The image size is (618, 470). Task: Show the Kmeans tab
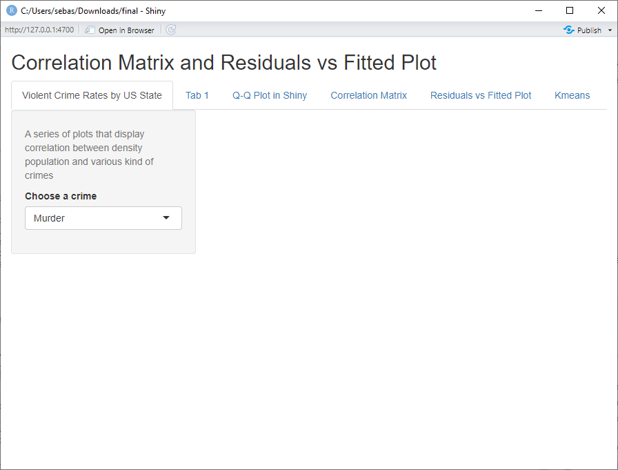(x=572, y=95)
